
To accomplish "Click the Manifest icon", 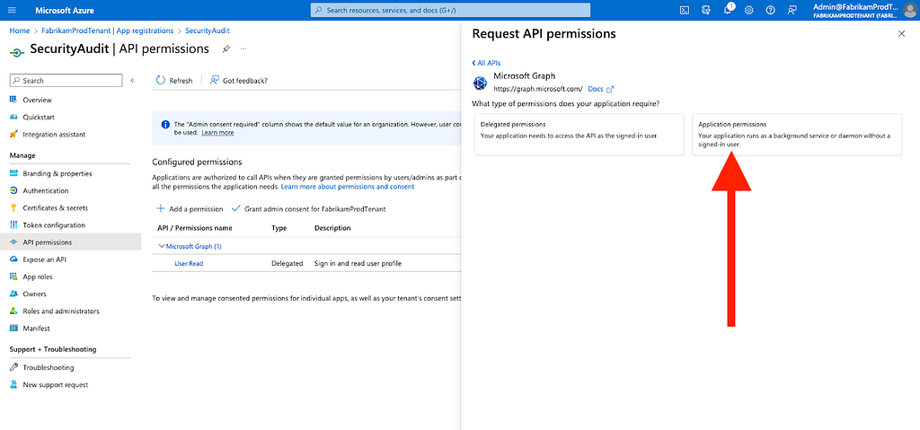I will tap(13, 328).
